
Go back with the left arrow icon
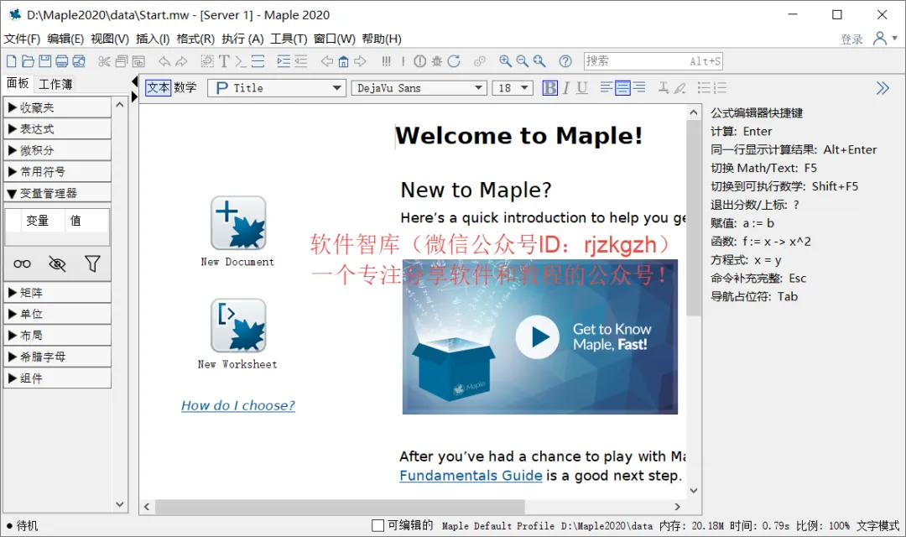[327, 61]
